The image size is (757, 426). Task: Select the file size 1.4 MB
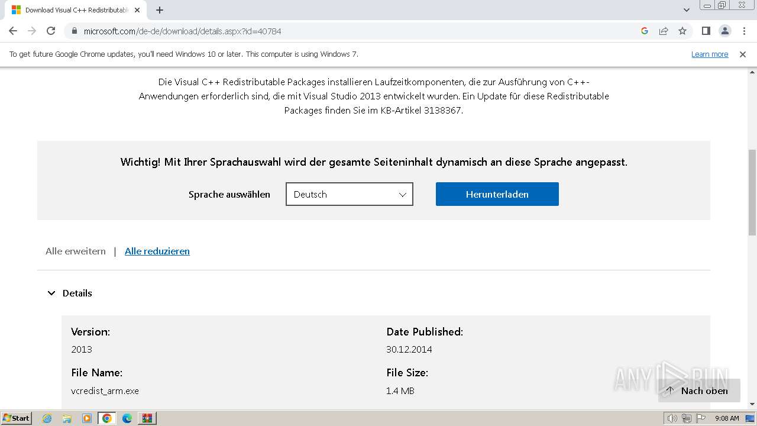pyautogui.click(x=400, y=390)
